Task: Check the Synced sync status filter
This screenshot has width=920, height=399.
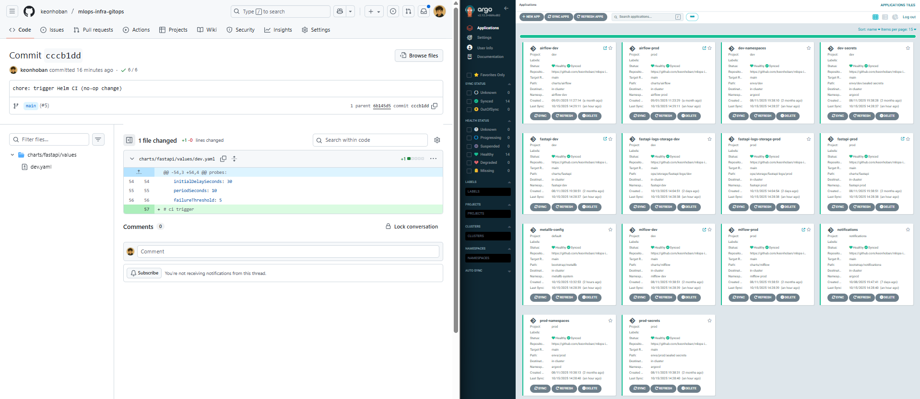Action: 469,101
